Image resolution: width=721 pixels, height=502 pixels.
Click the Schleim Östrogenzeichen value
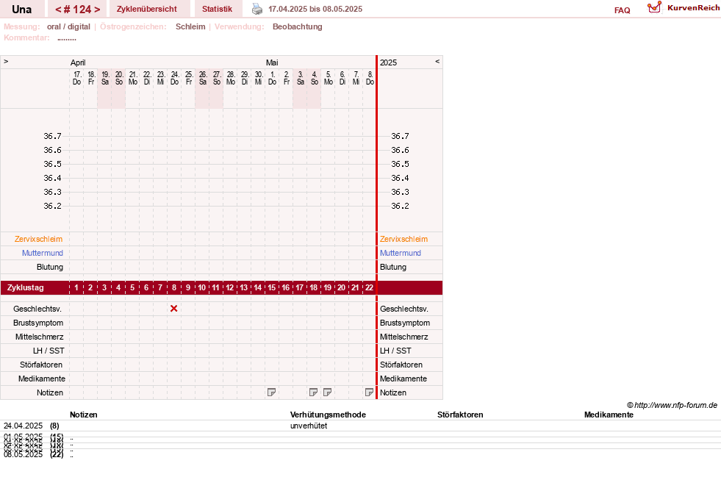pyautogui.click(x=190, y=26)
